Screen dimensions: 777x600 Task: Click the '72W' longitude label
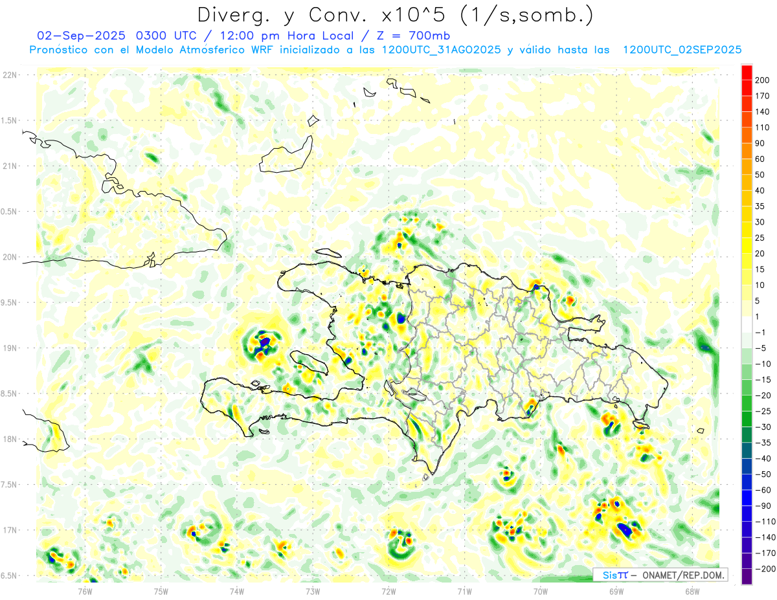point(388,590)
